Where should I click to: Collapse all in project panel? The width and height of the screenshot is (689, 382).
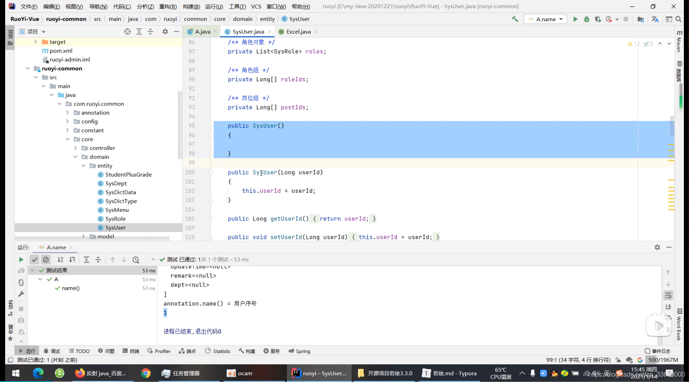151,31
